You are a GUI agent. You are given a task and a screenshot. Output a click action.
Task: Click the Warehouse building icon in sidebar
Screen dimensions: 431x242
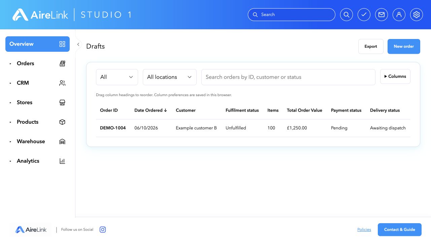pyautogui.click(x=62, y=142)
